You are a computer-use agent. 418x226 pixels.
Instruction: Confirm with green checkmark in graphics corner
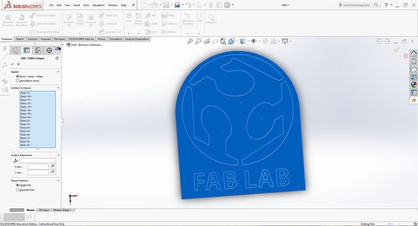(396, 50)
